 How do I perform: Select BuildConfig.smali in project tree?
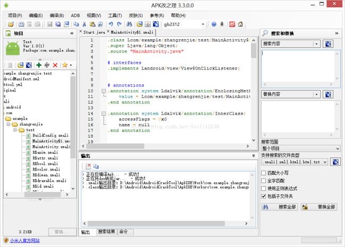point(50,135)
